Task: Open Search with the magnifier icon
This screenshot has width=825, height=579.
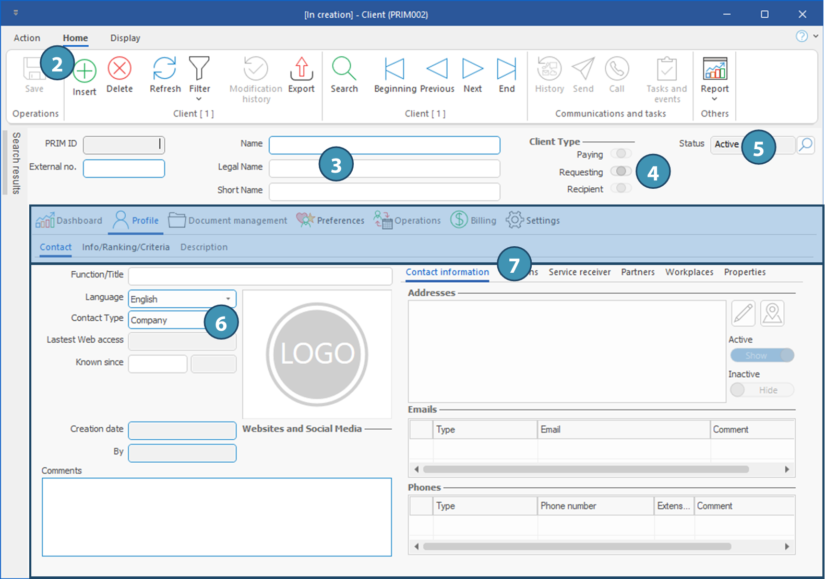Action: (x=344, y=69)
